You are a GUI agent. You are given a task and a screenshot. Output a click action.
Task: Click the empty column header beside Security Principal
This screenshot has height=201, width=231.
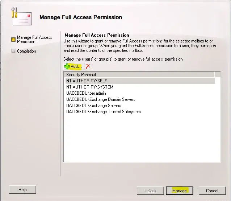tap(217, 74)
